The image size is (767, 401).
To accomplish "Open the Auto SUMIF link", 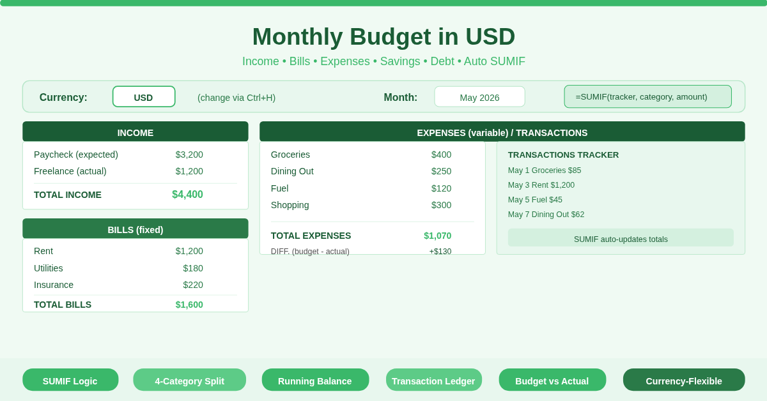I will click(494, 61).
